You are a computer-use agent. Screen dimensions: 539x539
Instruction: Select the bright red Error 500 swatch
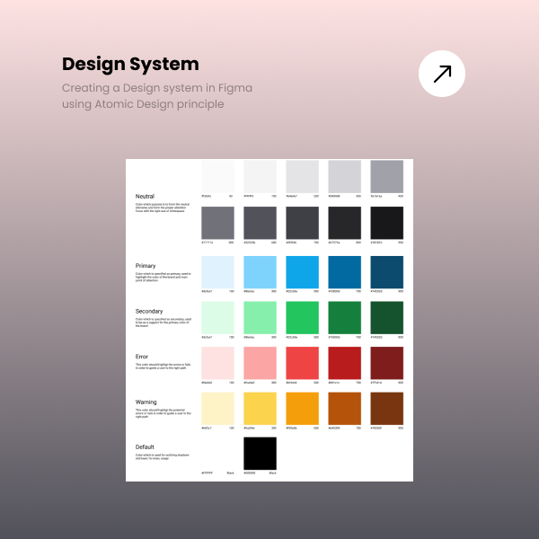tap(302, 363)
